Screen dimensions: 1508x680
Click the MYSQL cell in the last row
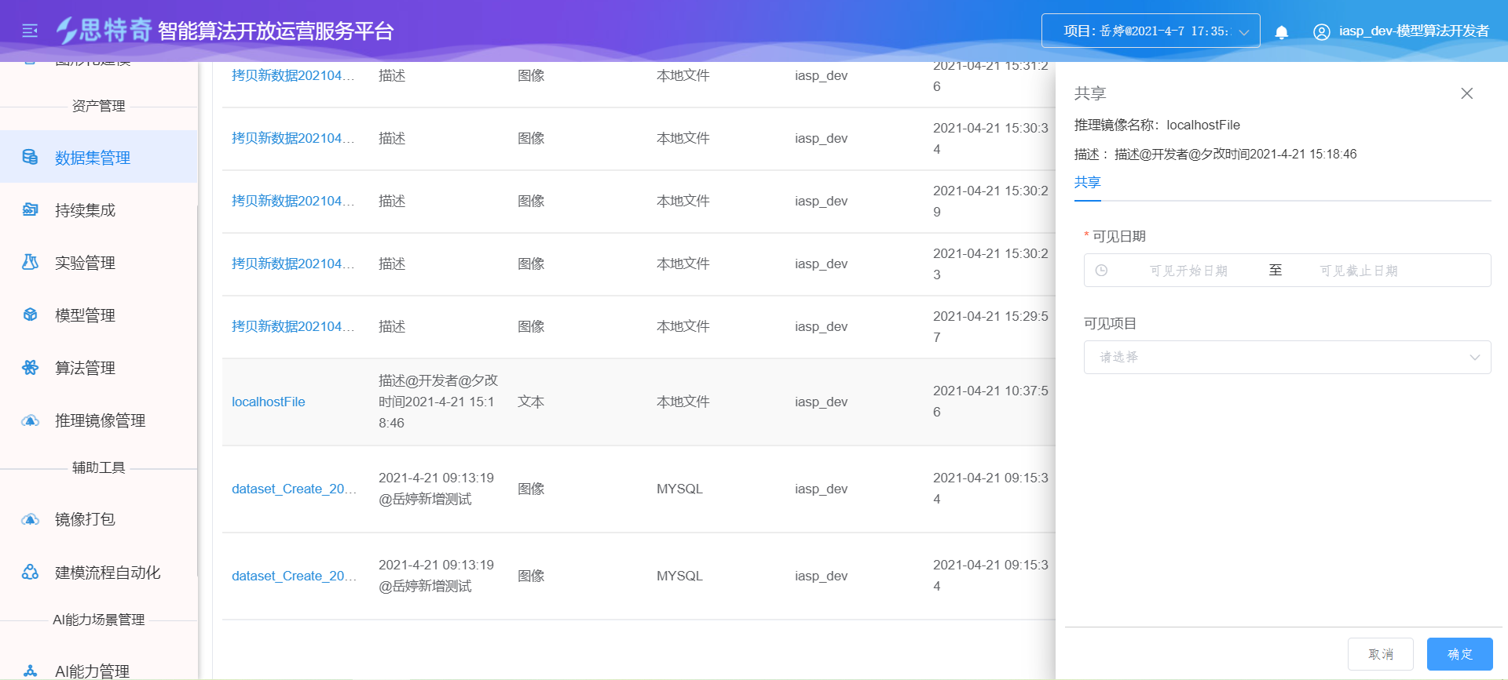[x=679, y=576]
